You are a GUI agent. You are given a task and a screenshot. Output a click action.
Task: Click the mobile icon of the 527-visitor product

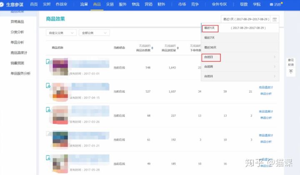pos(48,86)
